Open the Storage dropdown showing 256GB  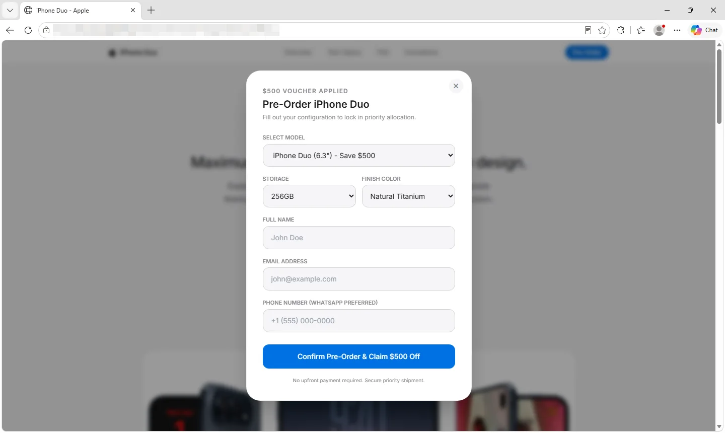(x=309, y=196)
